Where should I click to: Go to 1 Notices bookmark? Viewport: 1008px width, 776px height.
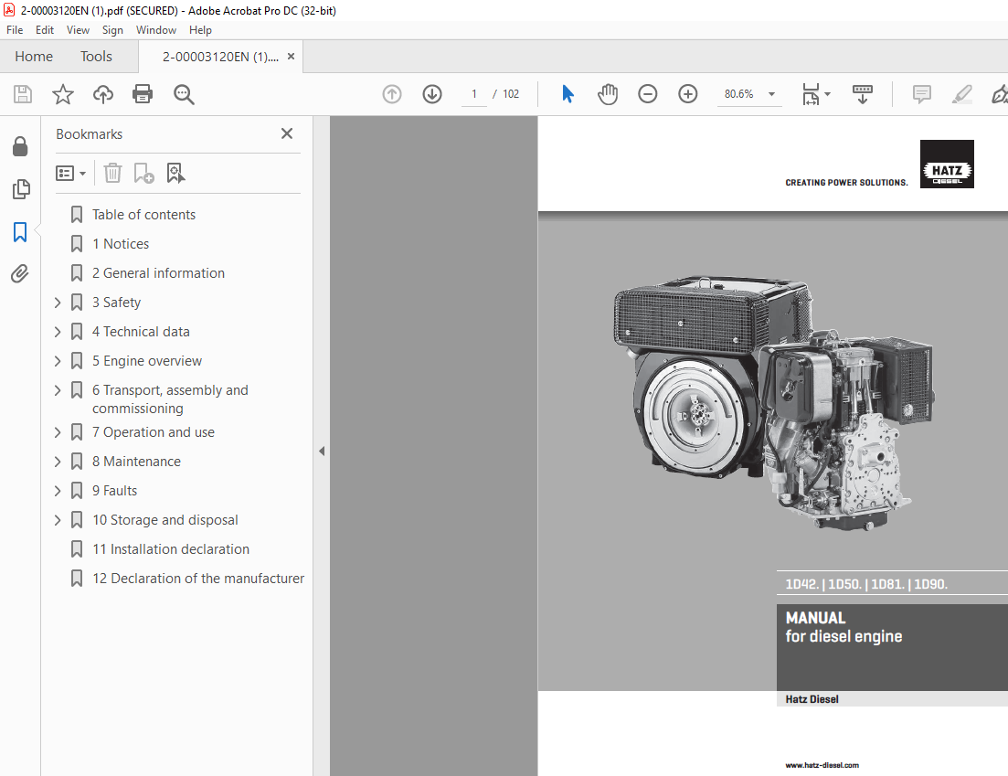coord(121,244)
